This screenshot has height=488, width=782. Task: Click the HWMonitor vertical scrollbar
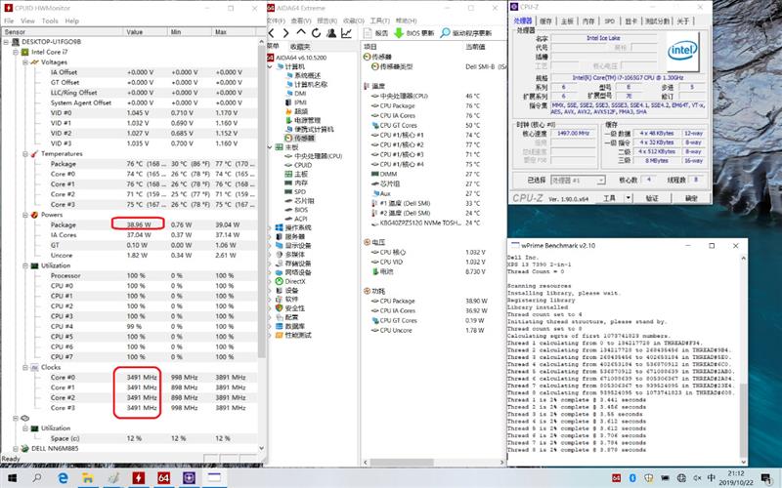[261, 199]
